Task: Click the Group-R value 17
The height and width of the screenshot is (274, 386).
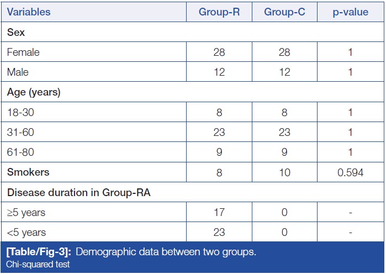Action: pos(219,212)
